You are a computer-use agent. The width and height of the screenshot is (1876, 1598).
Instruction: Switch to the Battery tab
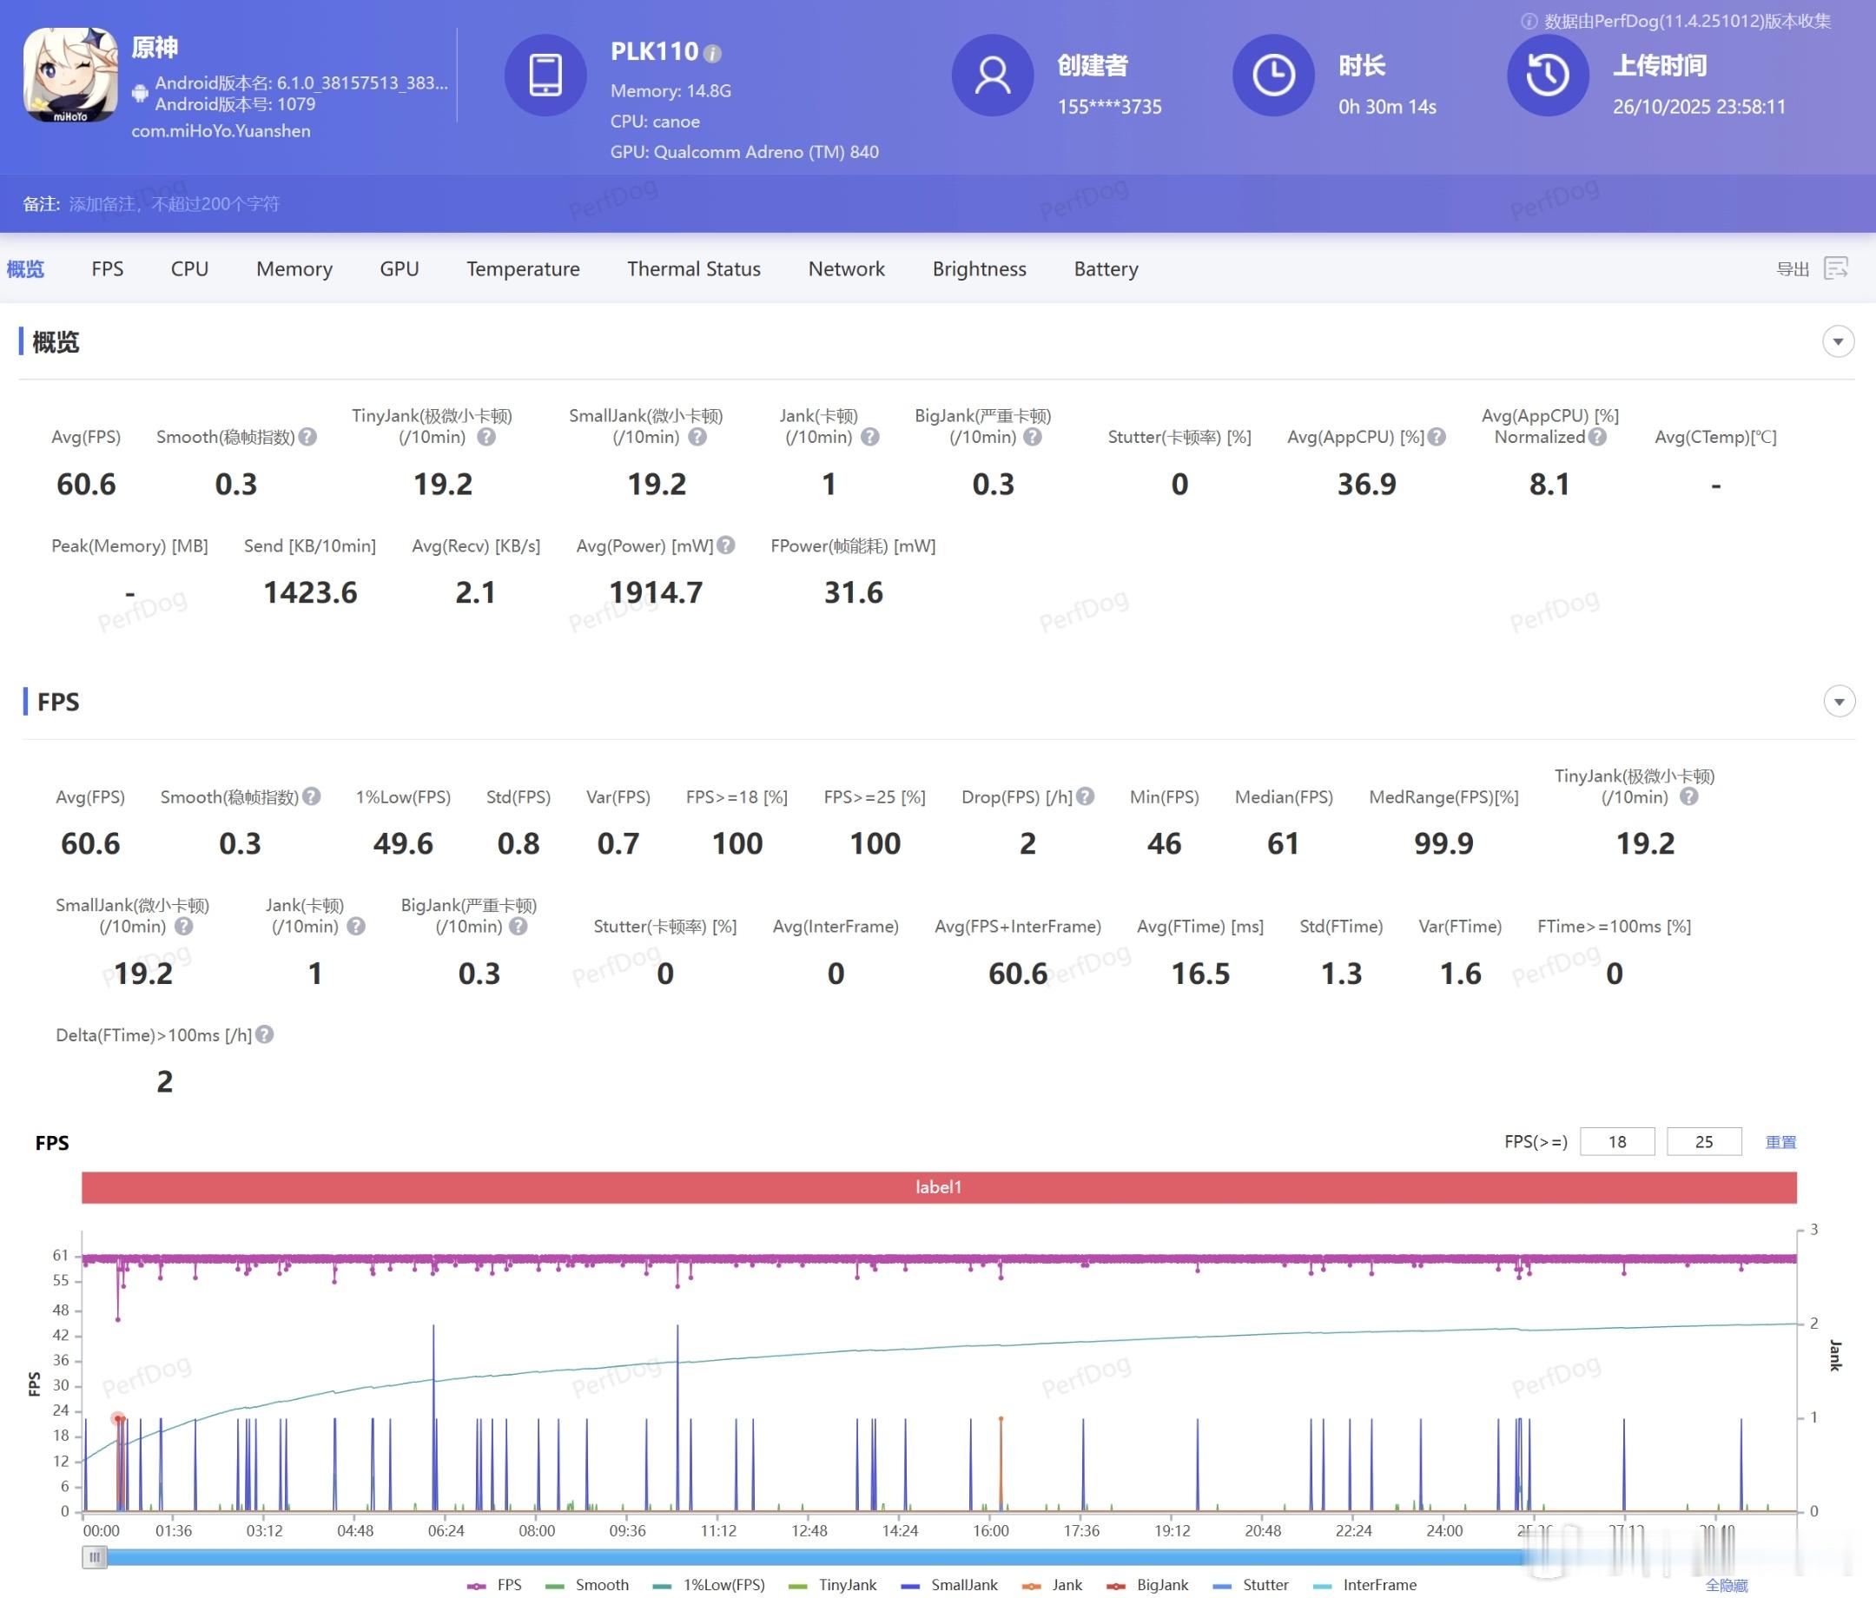point(1106,269)
